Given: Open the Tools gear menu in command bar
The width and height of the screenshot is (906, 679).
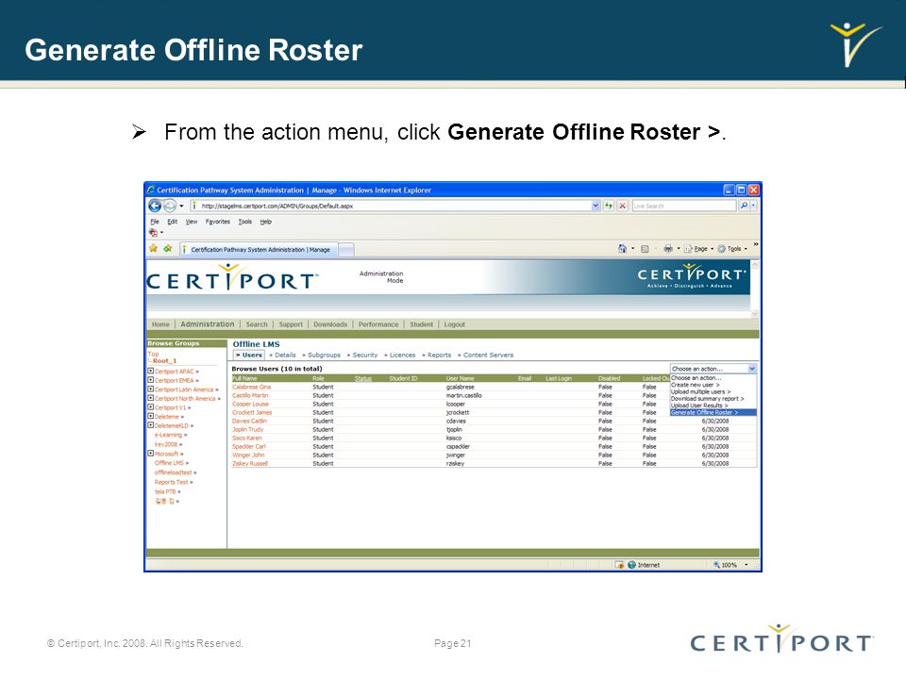Looking at the screenshot, I should click(732, 249).
